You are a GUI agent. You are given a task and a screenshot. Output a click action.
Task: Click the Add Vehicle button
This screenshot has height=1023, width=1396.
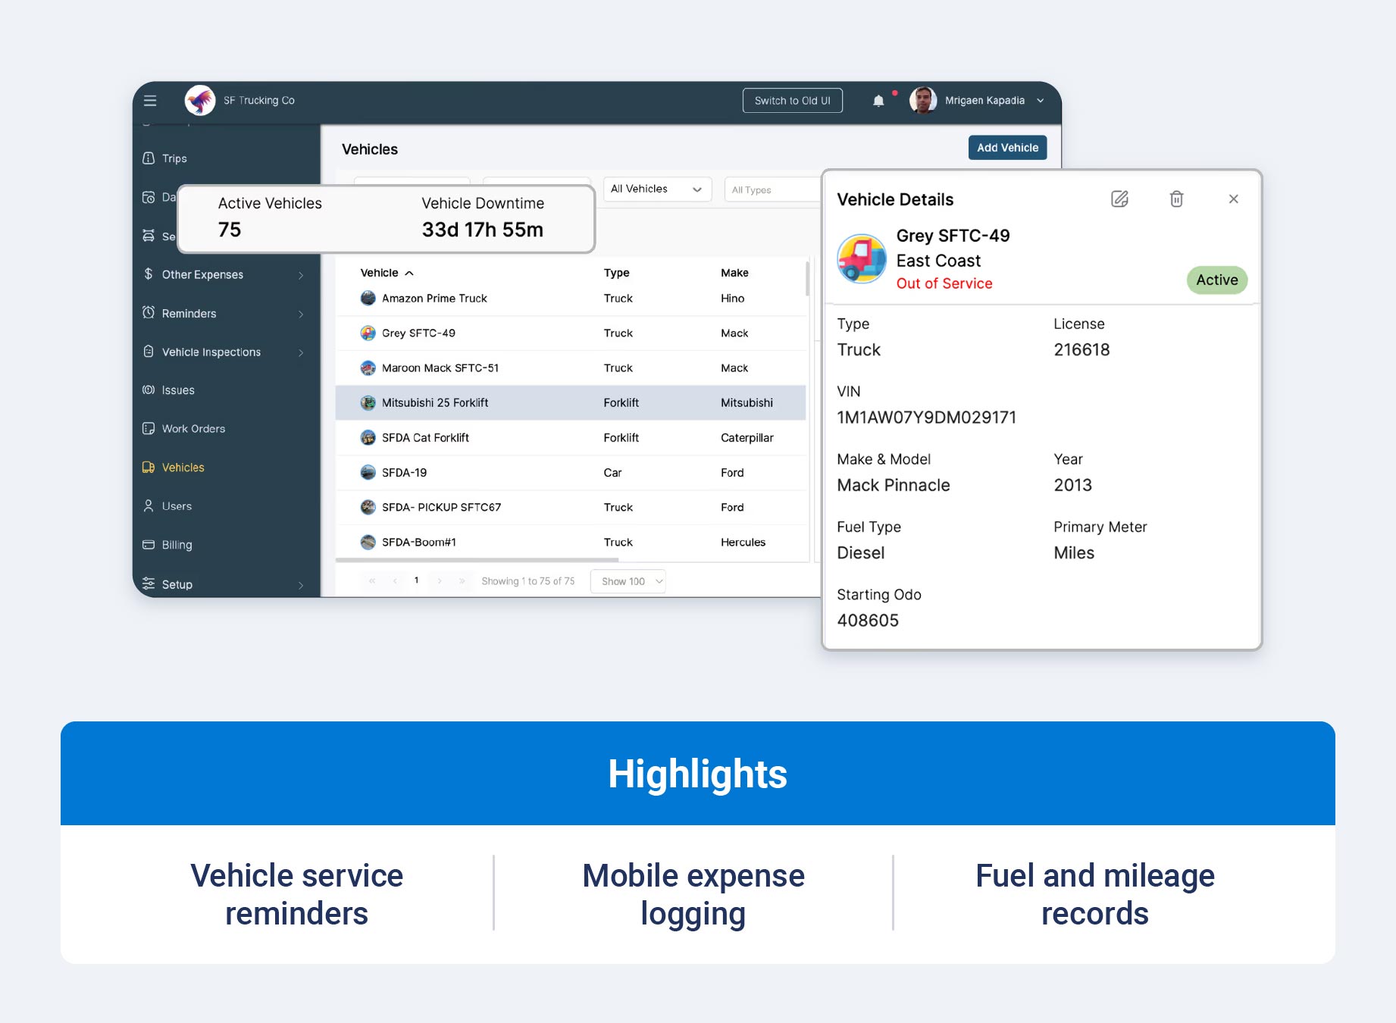pos(1007,148)
